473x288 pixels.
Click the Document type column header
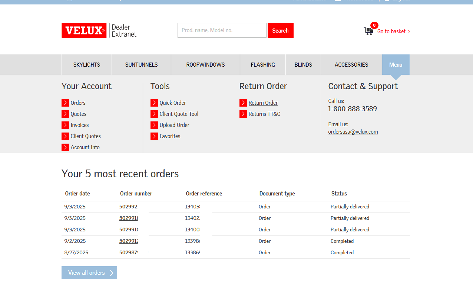(x=277, y=194)
